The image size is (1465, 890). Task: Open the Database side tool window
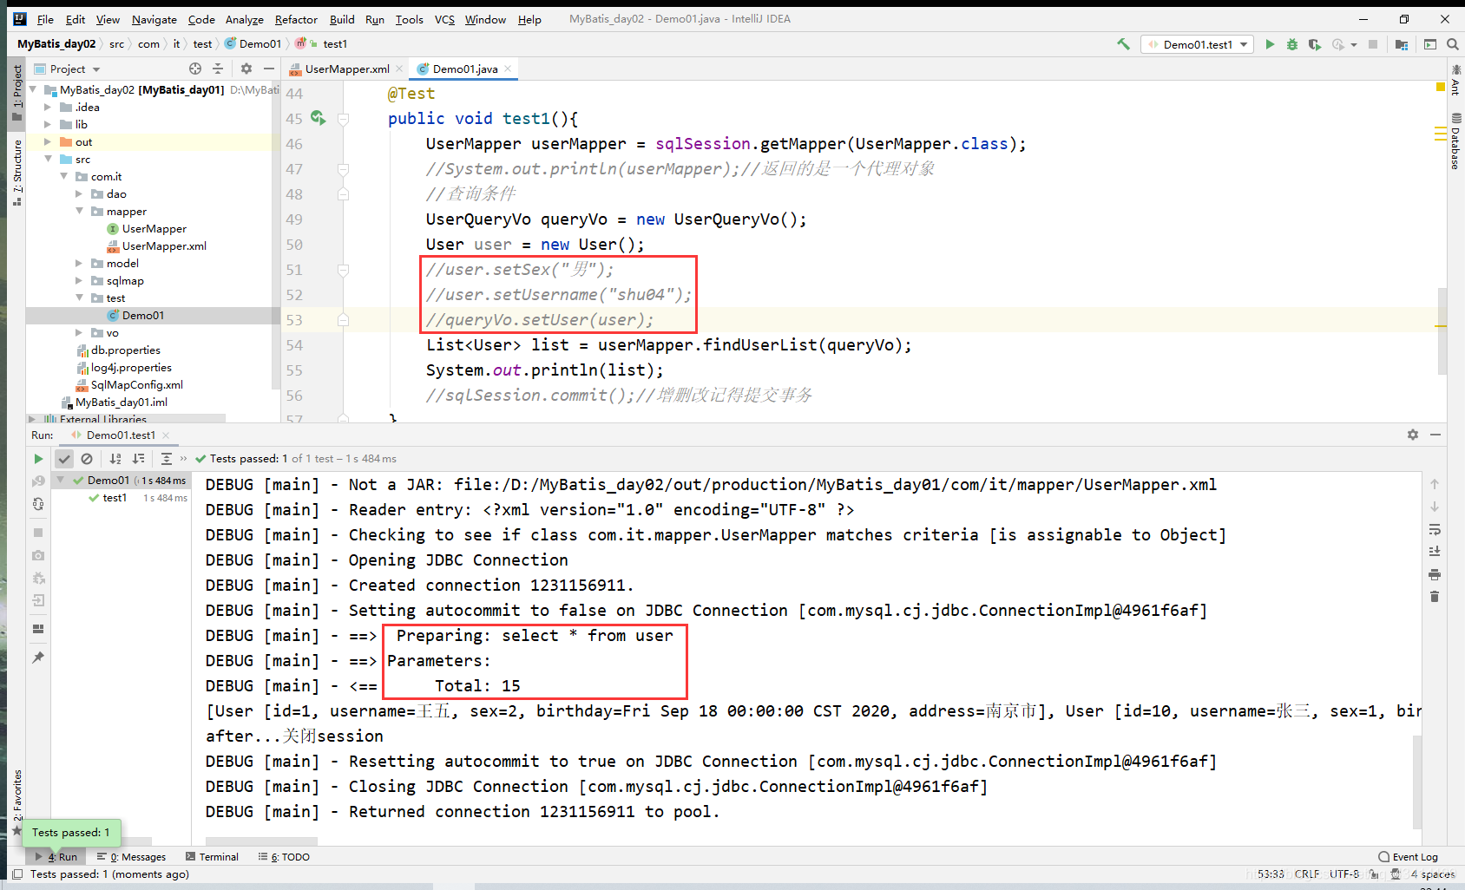[1455, 141]
